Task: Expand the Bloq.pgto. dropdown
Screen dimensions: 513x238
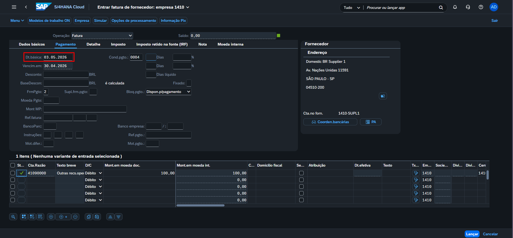Action: point(168,92)
